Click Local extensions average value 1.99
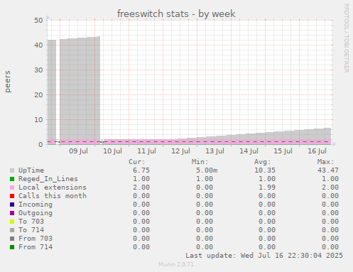The width and height of the screenshot is (353, 272). pyautogui.click(x=267, y=187)
